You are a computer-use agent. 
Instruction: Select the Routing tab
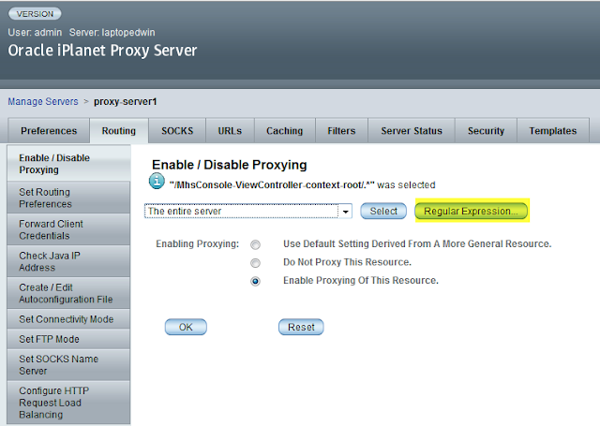point(119,131)
